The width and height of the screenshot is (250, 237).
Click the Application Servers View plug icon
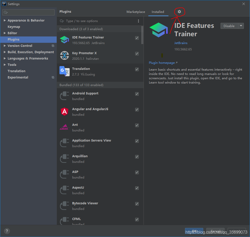tap(65, 143)
